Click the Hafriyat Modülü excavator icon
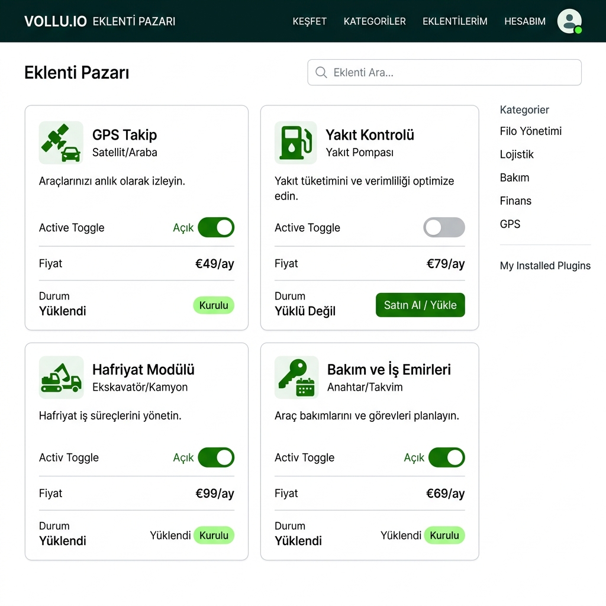The width and height of the screenshot is (606, 606). (x=61, y=377)
